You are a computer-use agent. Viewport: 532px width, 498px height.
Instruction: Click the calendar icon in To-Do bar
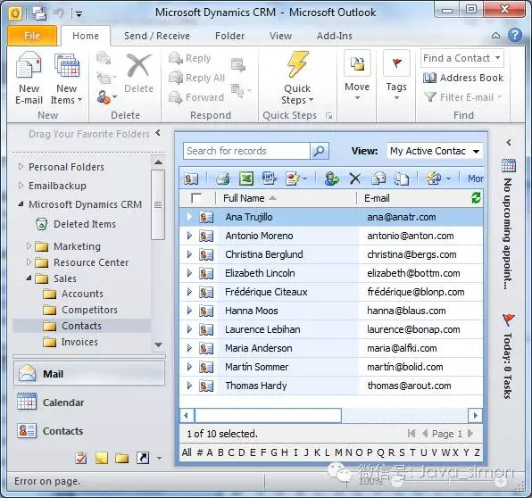[509, 165]
